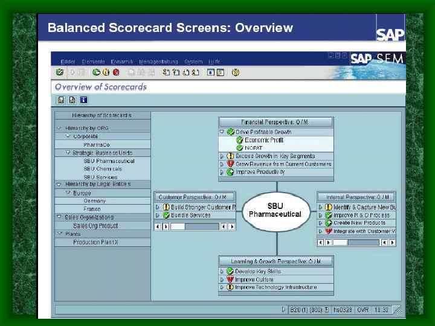The height and width of the screenshot is (326, 435).
Task: Open the Bilder menu
Action: coord(68,62)
